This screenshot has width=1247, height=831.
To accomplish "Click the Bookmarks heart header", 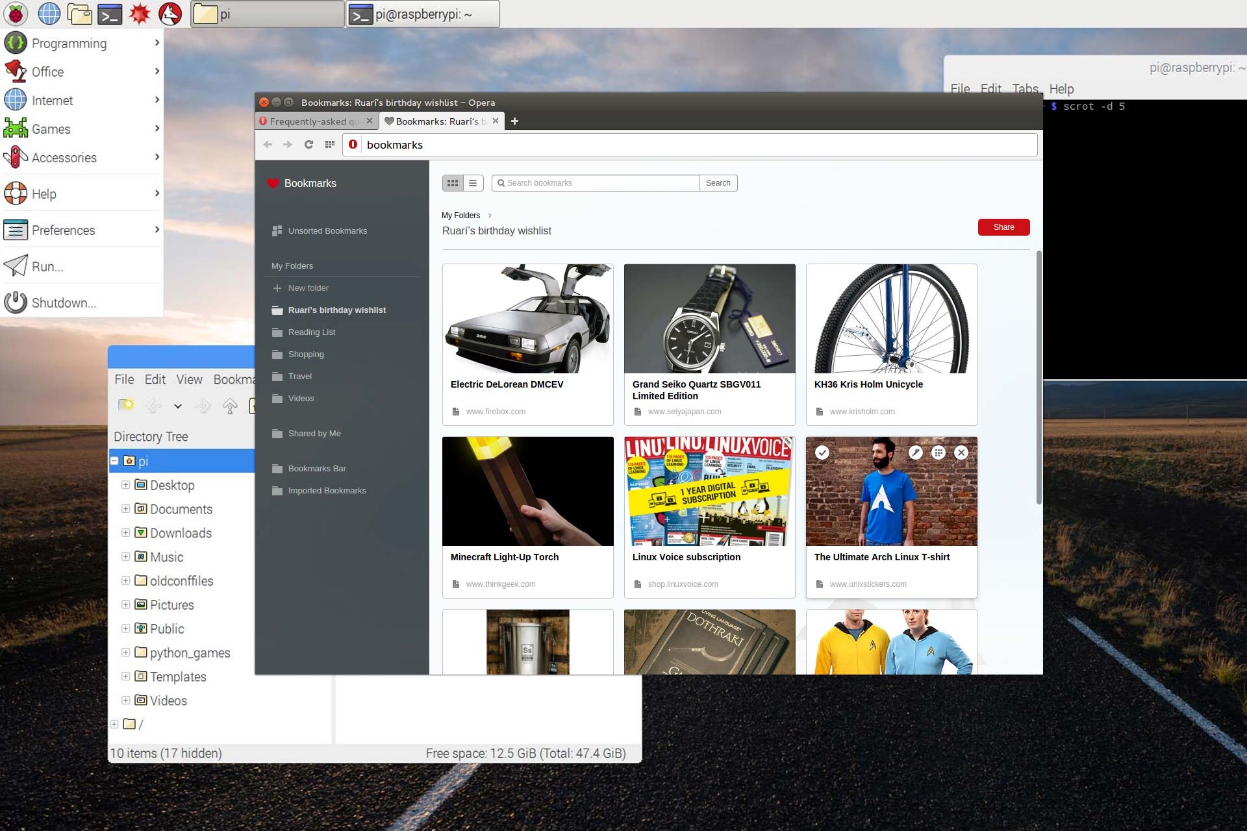I will 302,184.
